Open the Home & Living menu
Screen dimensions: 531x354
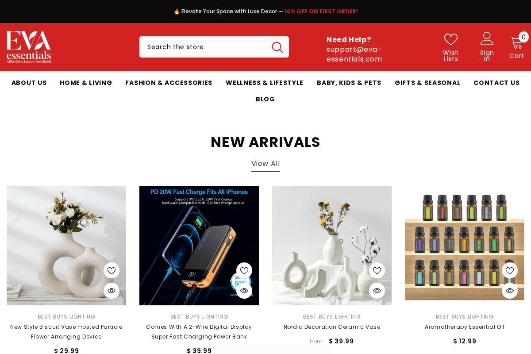(x=86, y=83)
